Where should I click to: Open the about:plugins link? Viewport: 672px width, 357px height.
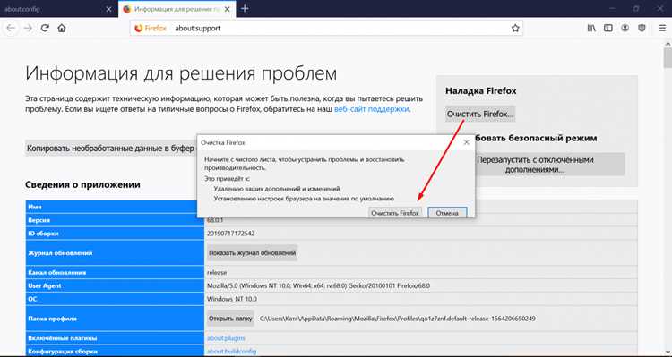[x=226, y=338]
